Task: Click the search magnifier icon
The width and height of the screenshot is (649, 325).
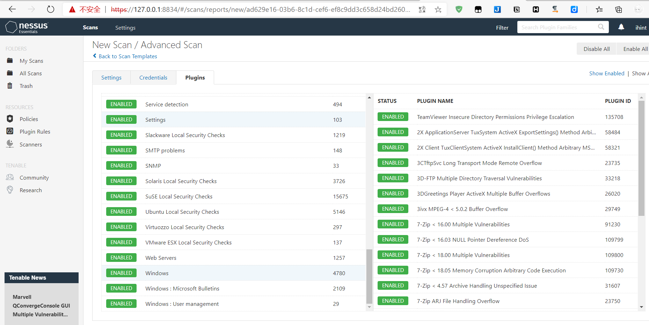Action: (601, 27)
